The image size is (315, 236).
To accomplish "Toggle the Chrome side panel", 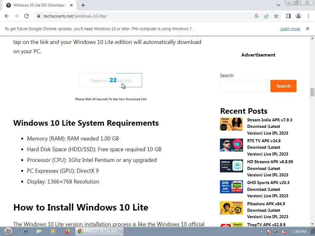I will pos(289,16).
